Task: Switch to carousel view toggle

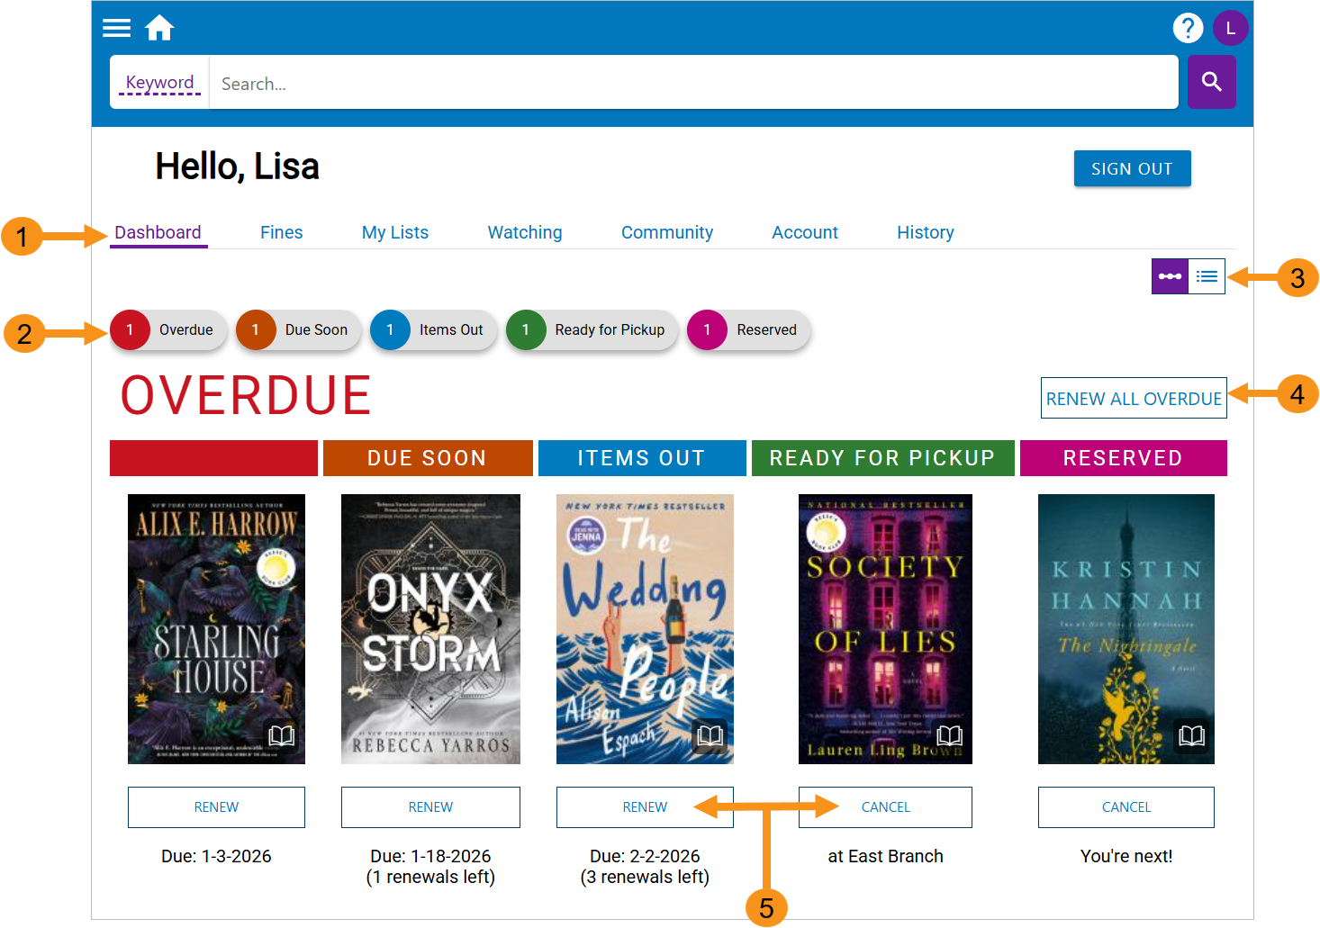Action: click(x=1170, y=276)
